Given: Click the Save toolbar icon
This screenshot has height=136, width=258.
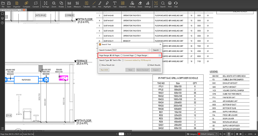Looking at the screenshot, I should tap(9, 4).
